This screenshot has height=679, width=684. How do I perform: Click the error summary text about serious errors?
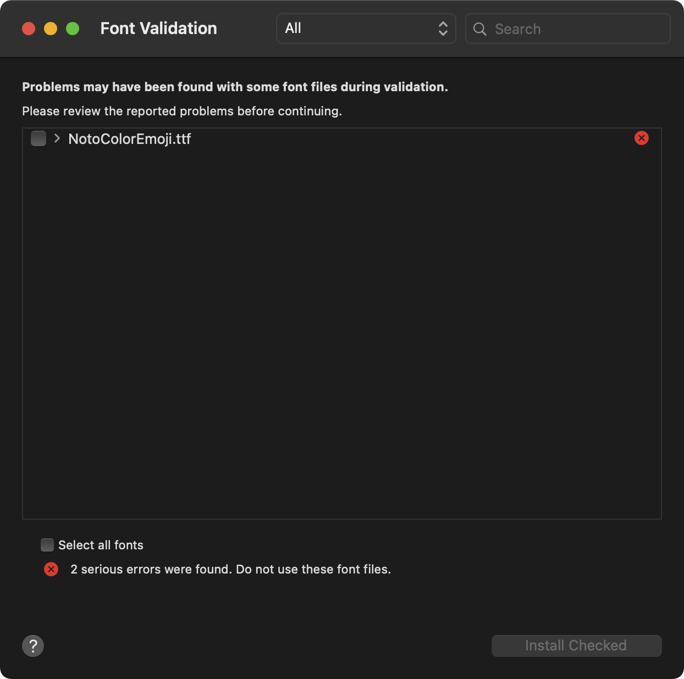[x=230, y=569]
